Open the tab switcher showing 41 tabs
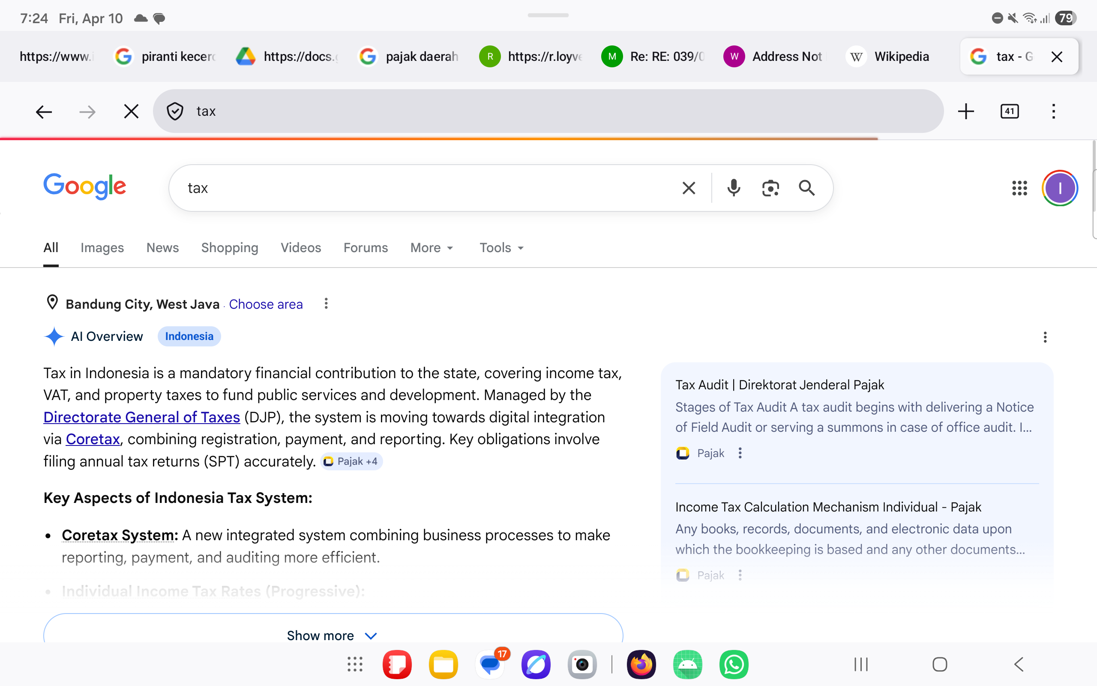The image size is (1097, 686). (x=1010, y=111)
